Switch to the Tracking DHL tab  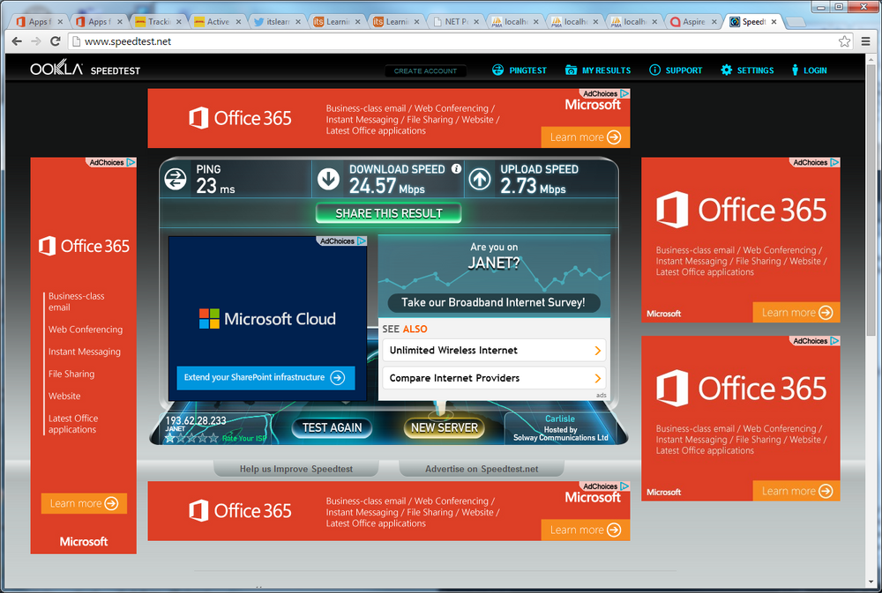tap(159, 21)
